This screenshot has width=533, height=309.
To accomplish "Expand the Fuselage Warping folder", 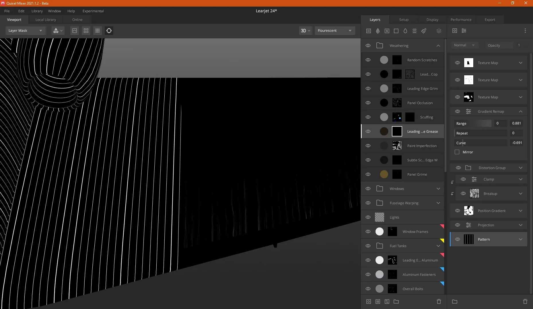I will 438,203.
